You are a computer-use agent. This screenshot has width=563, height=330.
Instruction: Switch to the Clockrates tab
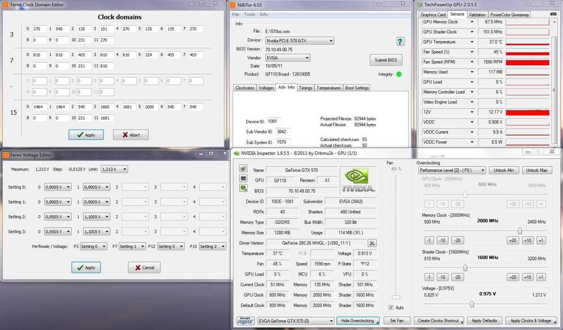[245, 88]
